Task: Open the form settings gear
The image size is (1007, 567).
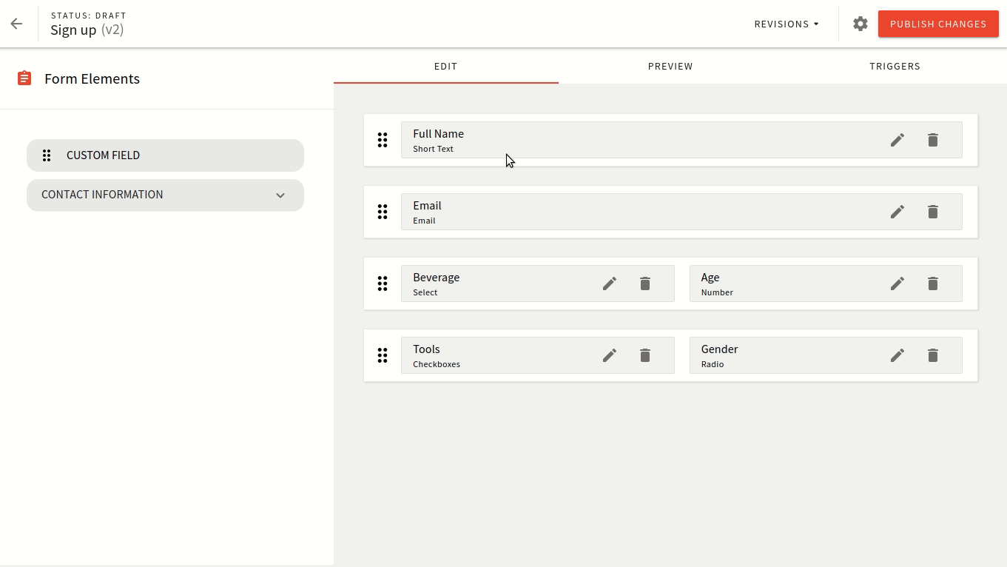Action: click(x=860, y=23)
